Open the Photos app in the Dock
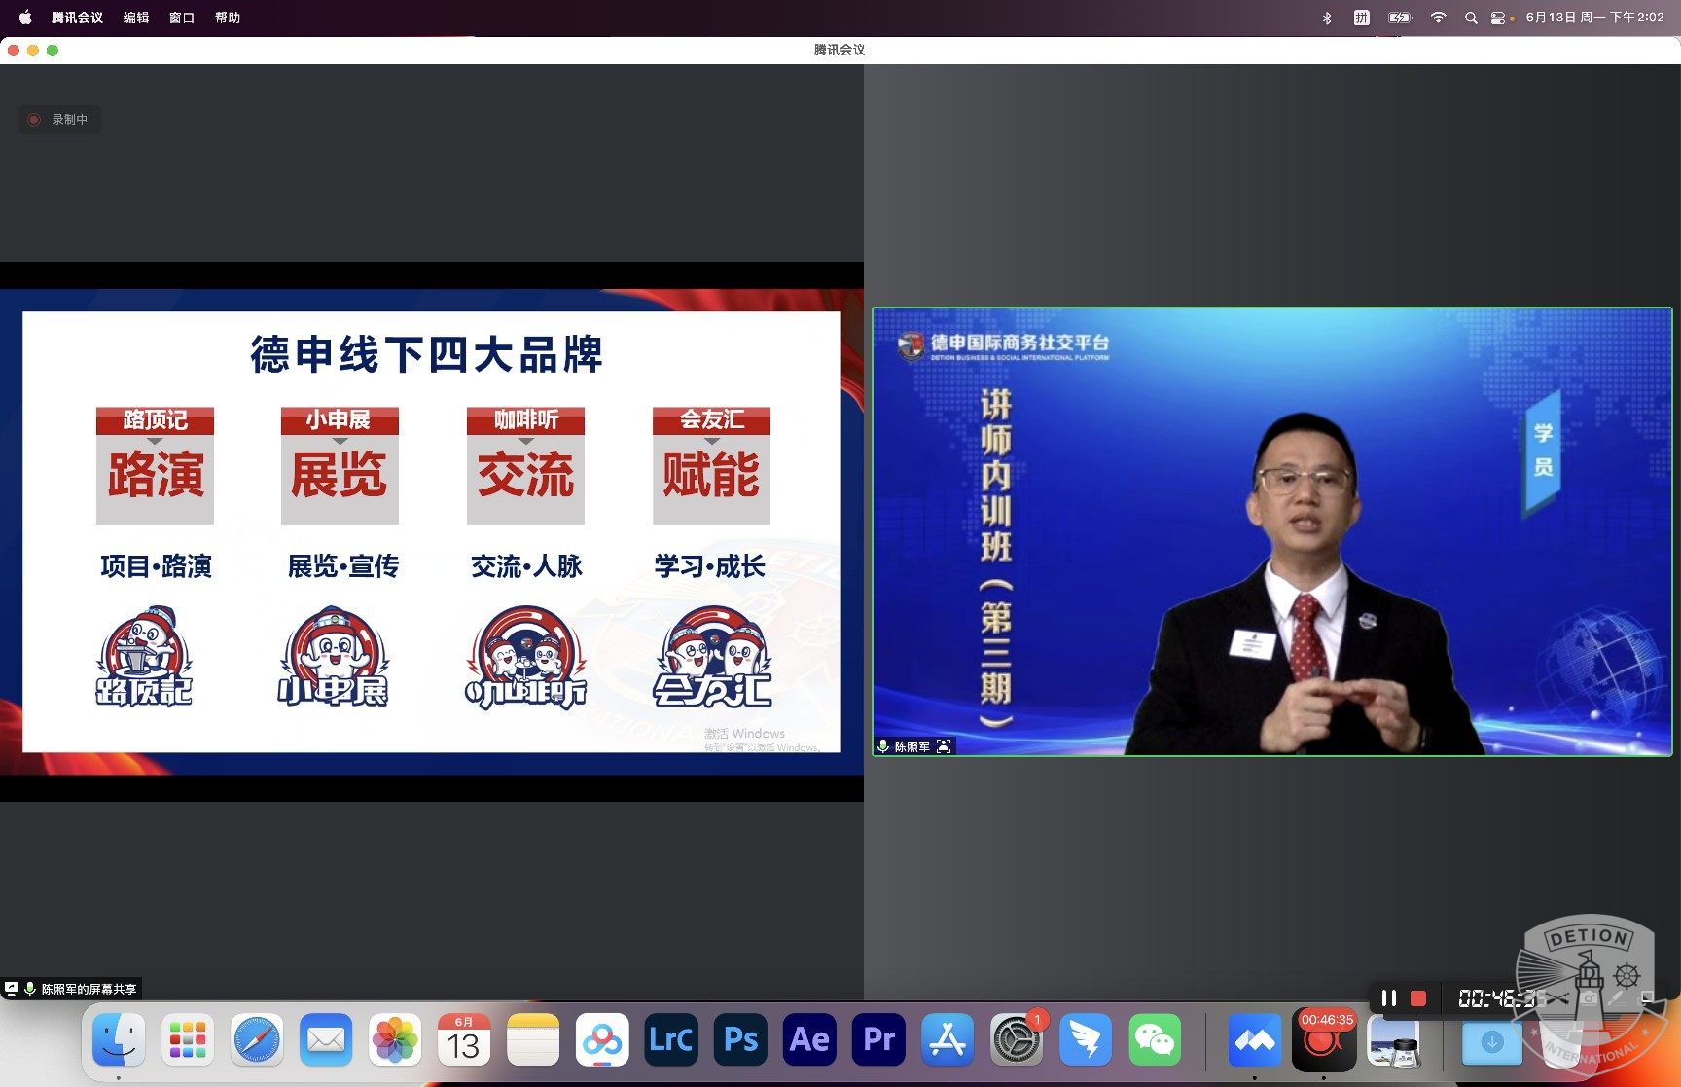 395,1040
